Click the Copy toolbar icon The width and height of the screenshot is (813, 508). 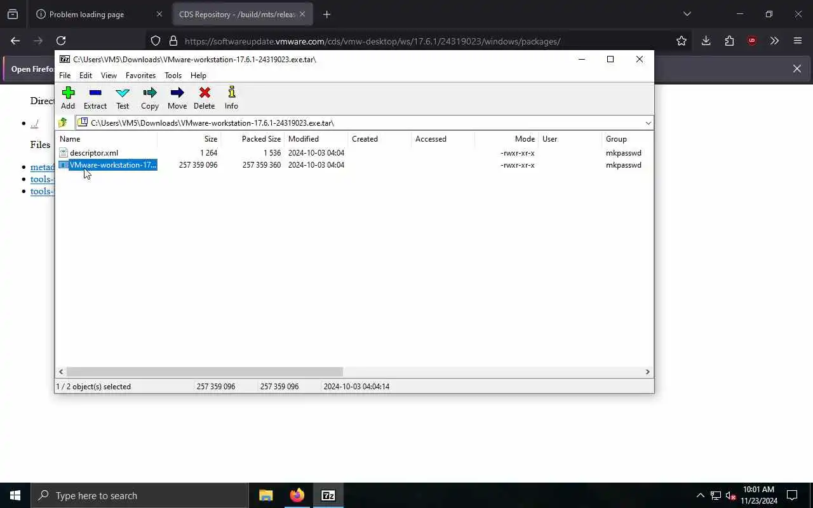click(x=150, y=98)
